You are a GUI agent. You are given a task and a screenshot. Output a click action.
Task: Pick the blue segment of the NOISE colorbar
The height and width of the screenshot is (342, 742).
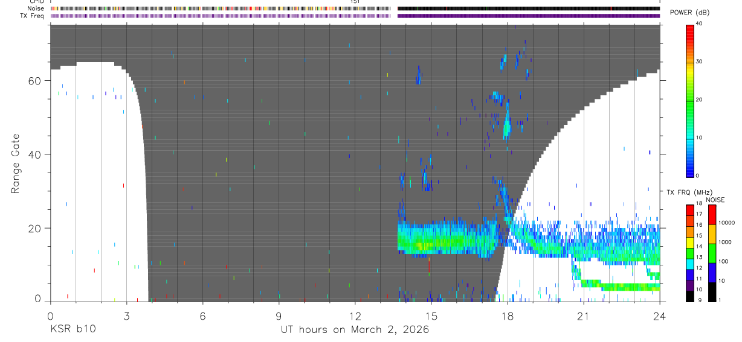712,272
